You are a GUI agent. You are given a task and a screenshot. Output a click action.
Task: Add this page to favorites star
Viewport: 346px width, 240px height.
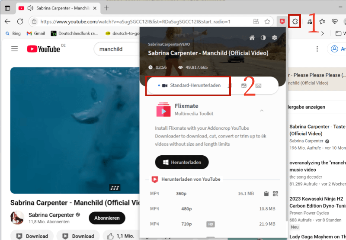pos(267,22)
